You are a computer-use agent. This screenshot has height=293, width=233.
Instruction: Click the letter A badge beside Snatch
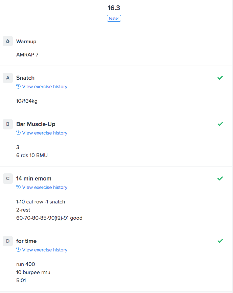[8, 78]
